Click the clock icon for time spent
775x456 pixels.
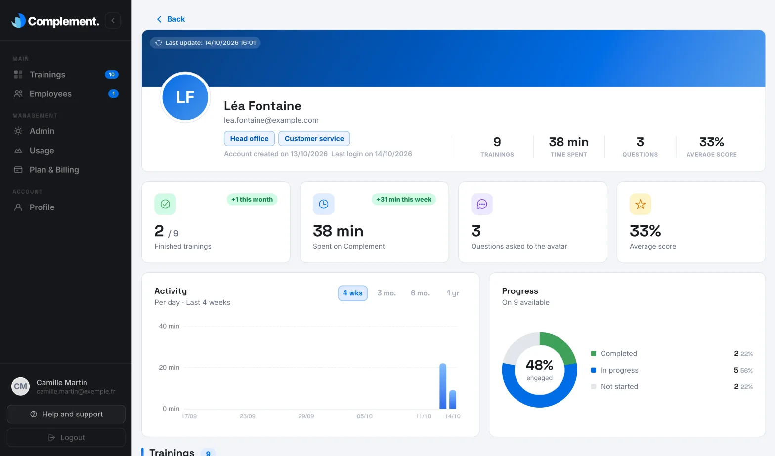(x=324, y=204)
